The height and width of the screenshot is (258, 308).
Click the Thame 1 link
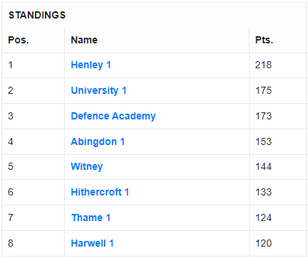coord(91,217)
